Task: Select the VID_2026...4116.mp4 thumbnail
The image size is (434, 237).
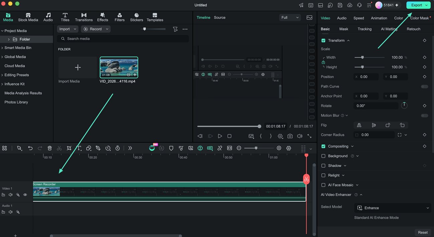Action: coord(119,67)
